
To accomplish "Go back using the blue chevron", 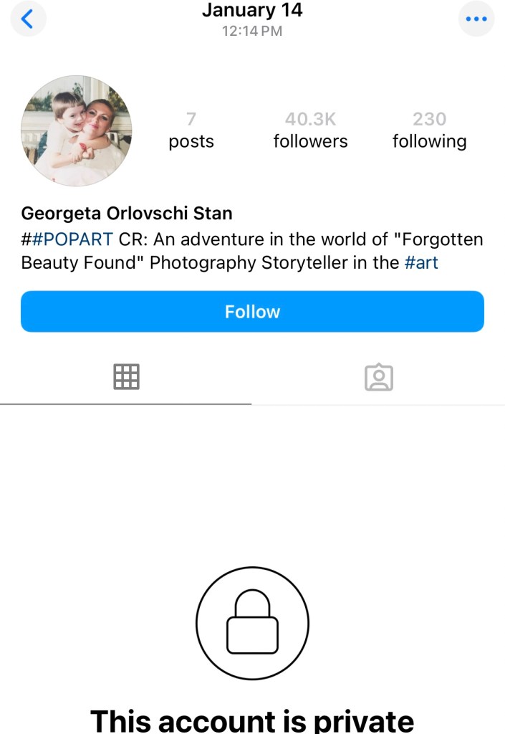I will [x=27, y=19].
